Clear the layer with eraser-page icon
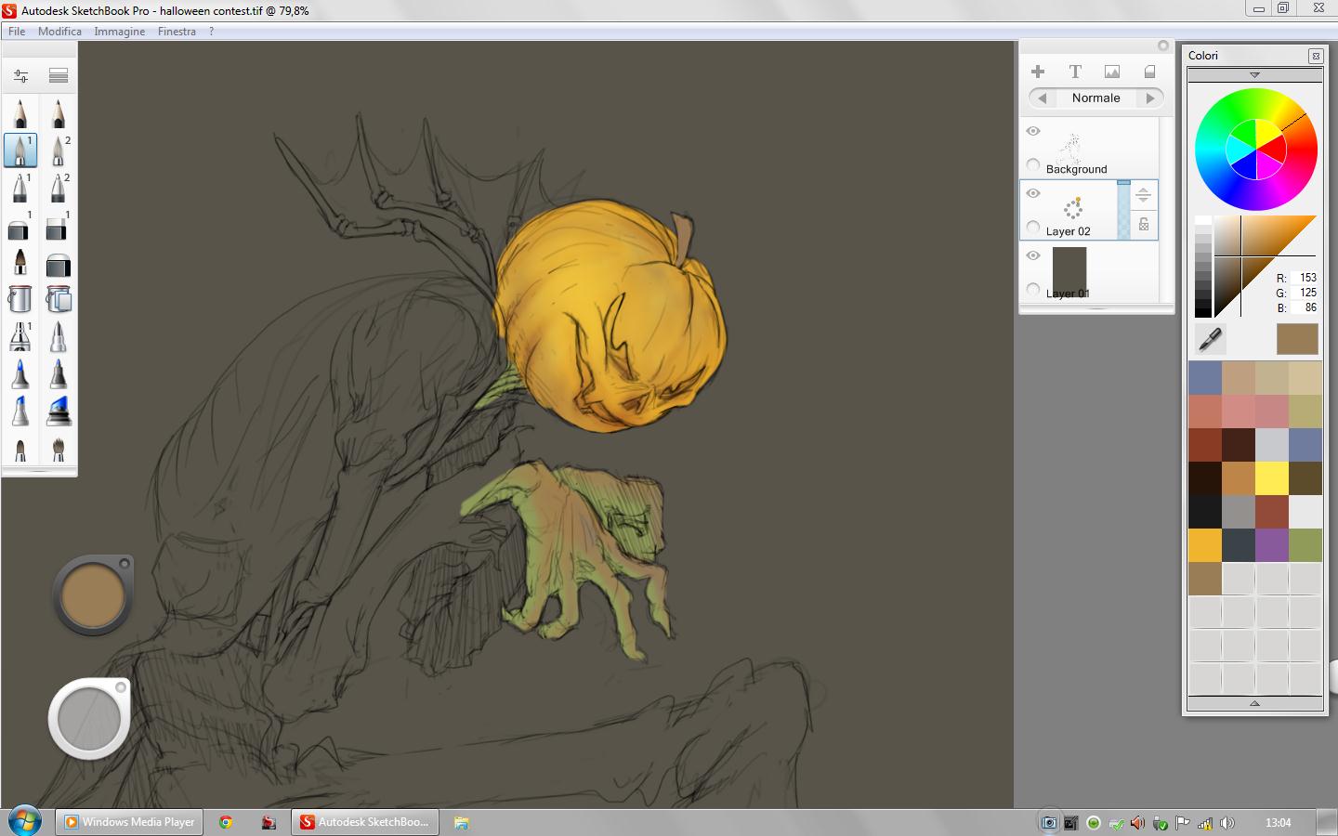 (x=1149, y=72)
